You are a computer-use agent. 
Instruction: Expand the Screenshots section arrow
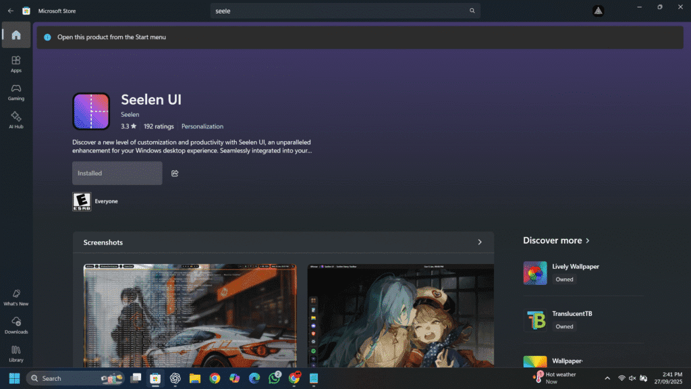[480, 242]
